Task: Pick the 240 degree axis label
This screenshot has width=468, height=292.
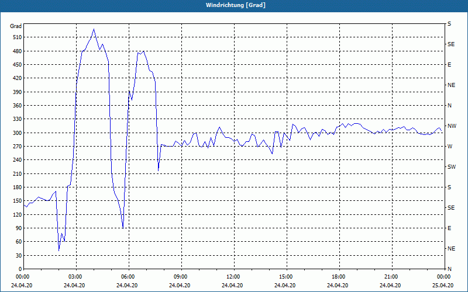Action: click(18, 159)
